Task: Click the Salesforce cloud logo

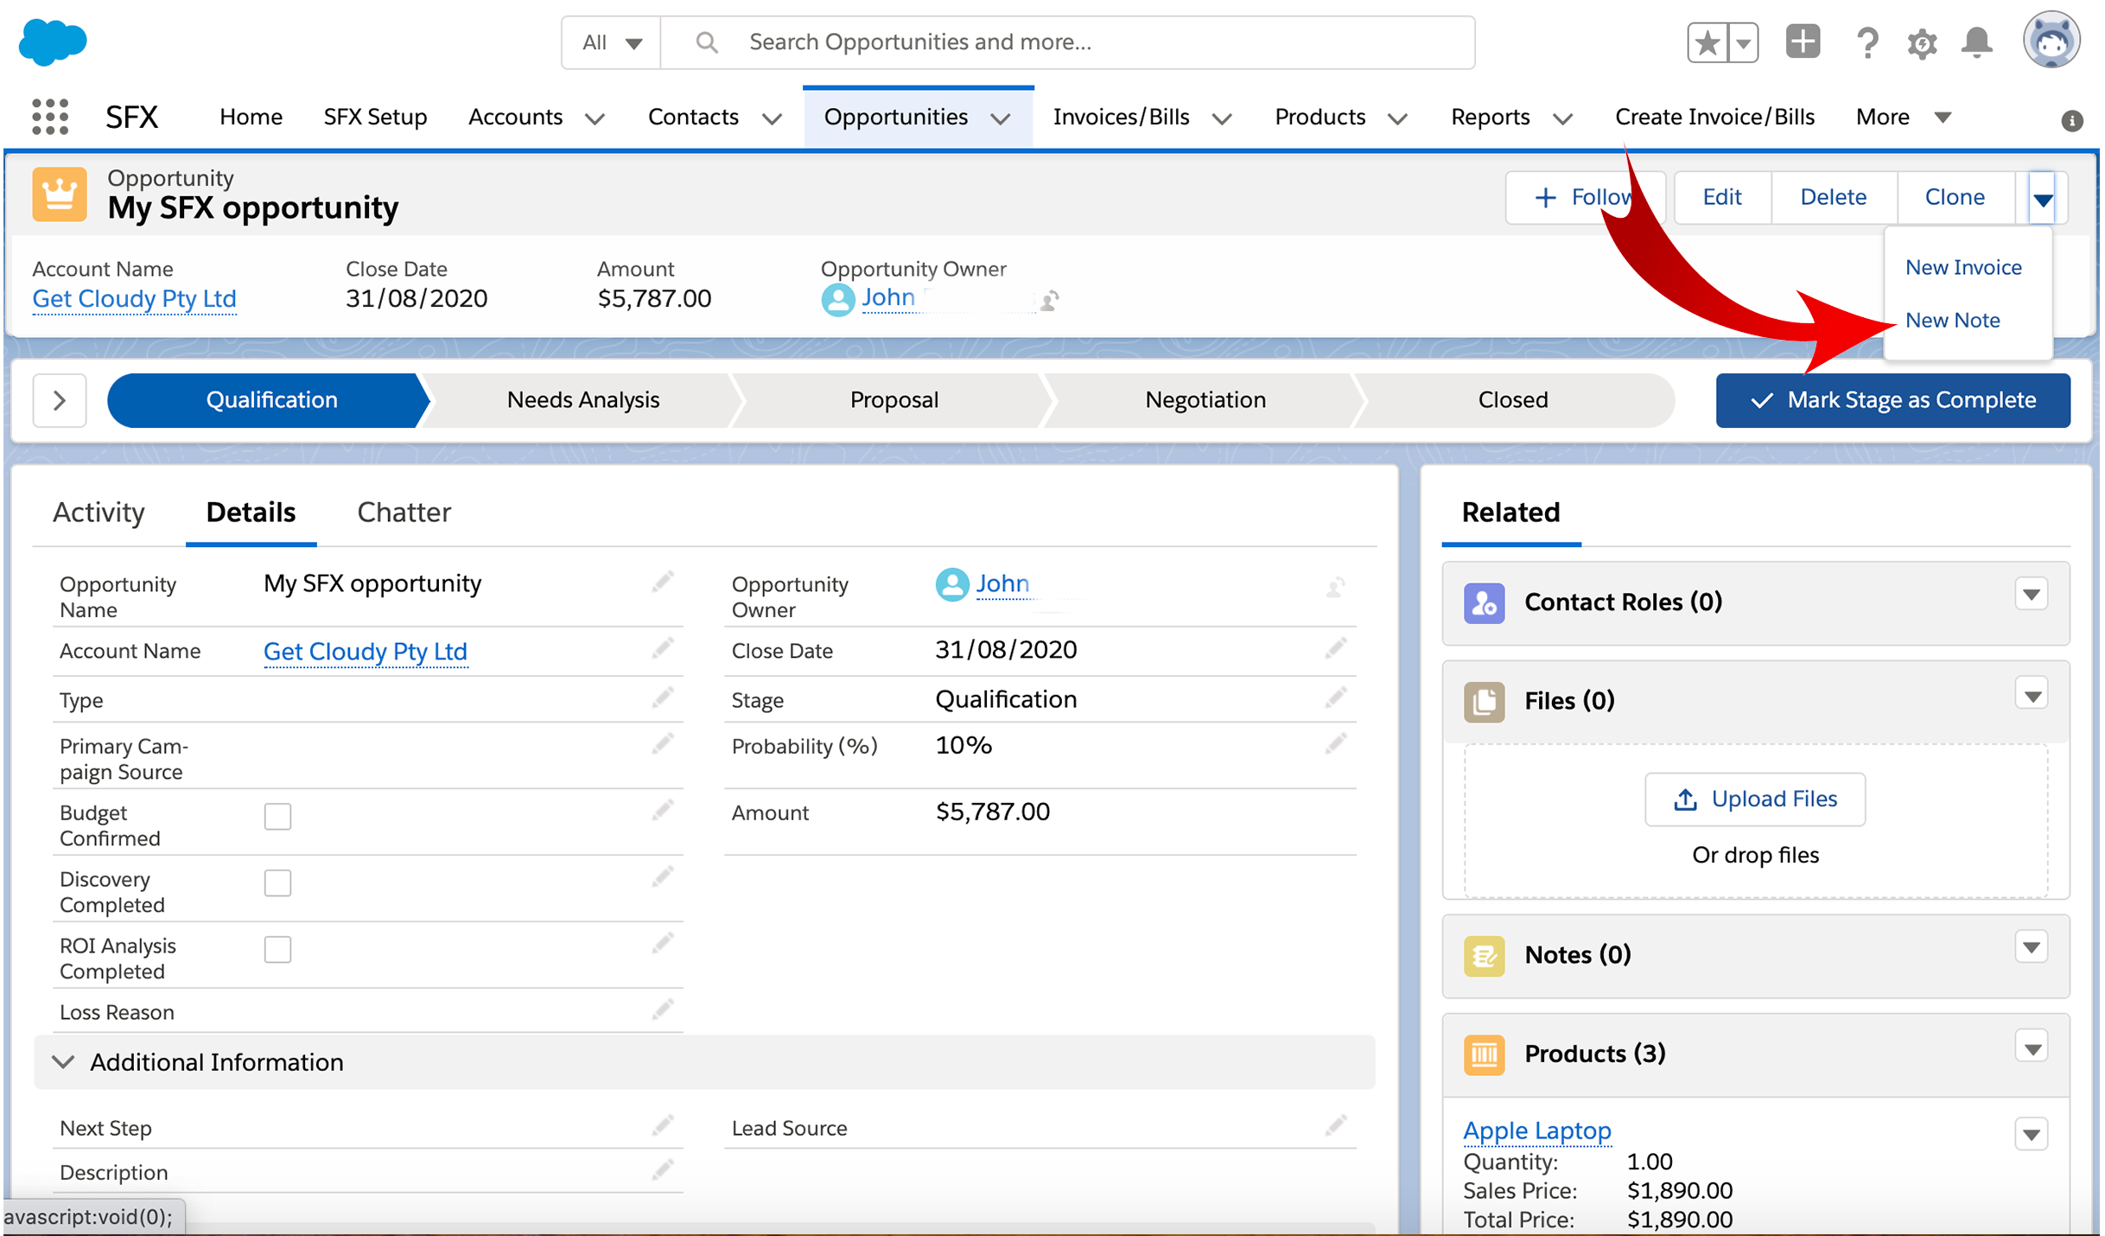Action: (53, 41)
